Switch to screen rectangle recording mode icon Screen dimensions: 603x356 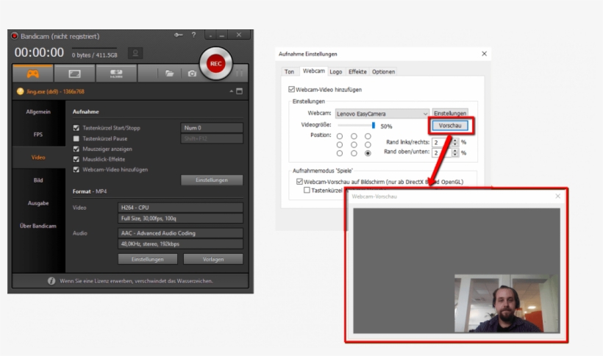(74, 74)
